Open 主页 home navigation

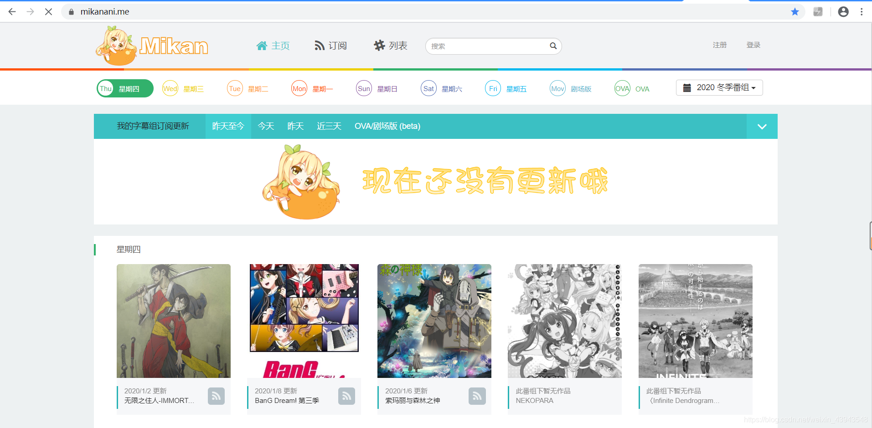[273, 46]
